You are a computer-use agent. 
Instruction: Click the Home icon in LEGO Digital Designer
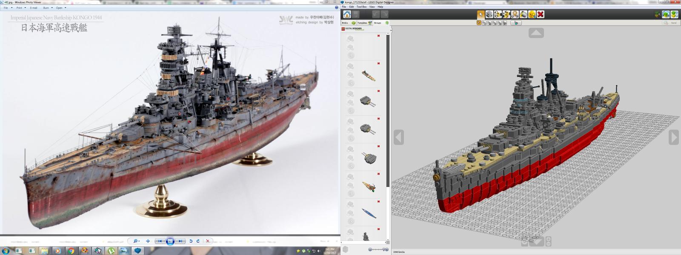(x=347, y=14)
